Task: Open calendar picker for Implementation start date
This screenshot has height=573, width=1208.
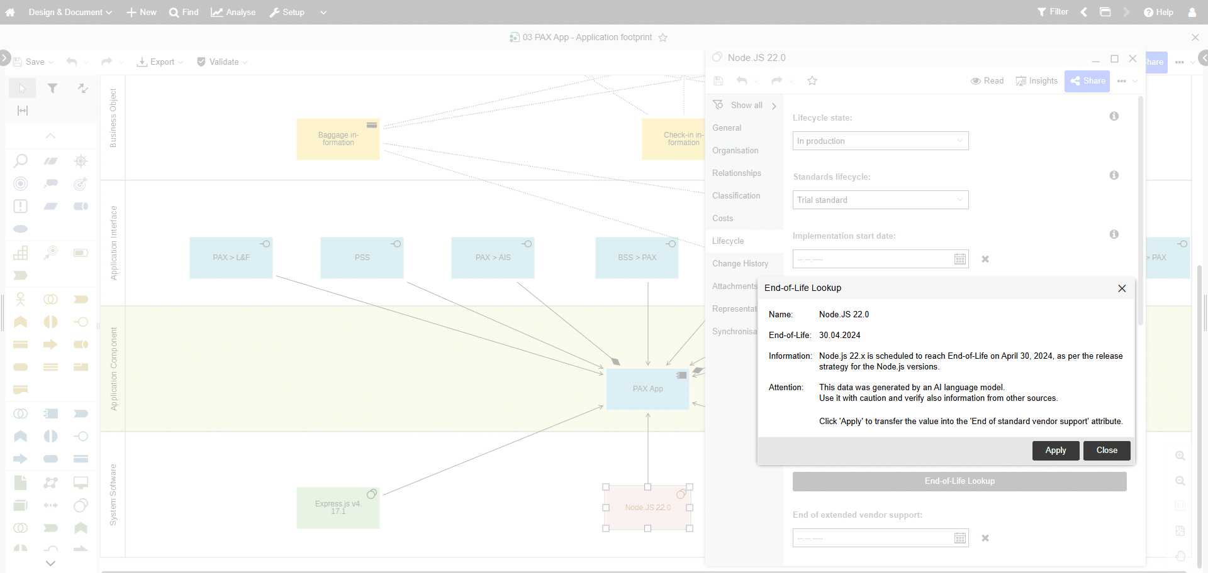Action: (x=959, y=259)
